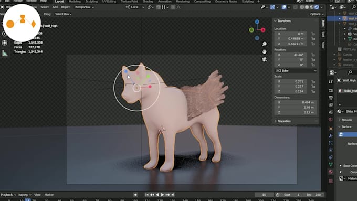Open the viewport shading options dropdown arrow
This screenshot has width=357, height=201.
(321, 7)
